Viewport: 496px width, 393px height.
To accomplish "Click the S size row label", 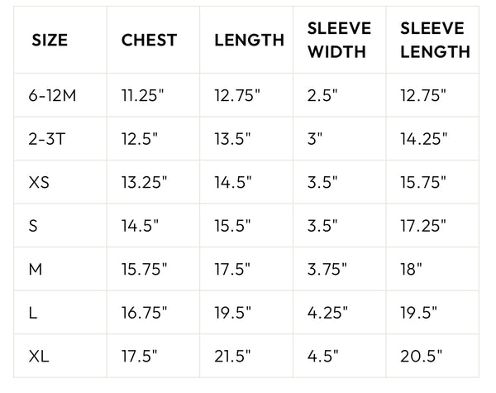I will click(33, 224).
